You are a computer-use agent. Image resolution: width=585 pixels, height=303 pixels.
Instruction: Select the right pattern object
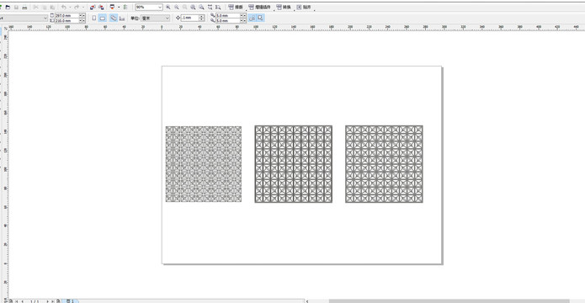[x=384, y=164]
